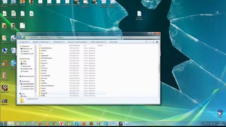This screenshot has height=127, width=226.
Task: Click the Компьютер breadcrumb in the address bar
Action: pyautogui.click(x=34, y=38)
